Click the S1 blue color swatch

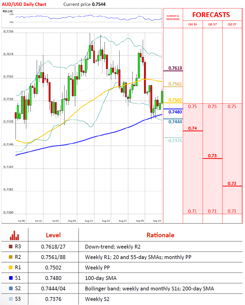coord(11,278)
